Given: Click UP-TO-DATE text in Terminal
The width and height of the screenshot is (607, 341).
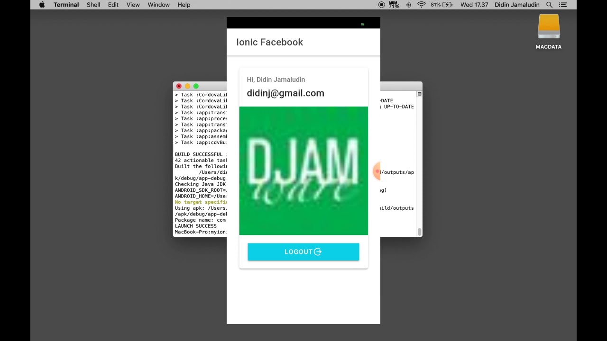Looking at the screenshot, I should click(x=399, y=107).
